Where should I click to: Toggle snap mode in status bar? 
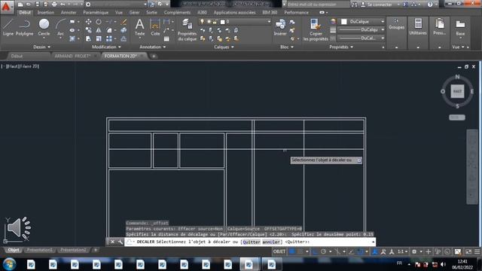(x=300, y=251)
